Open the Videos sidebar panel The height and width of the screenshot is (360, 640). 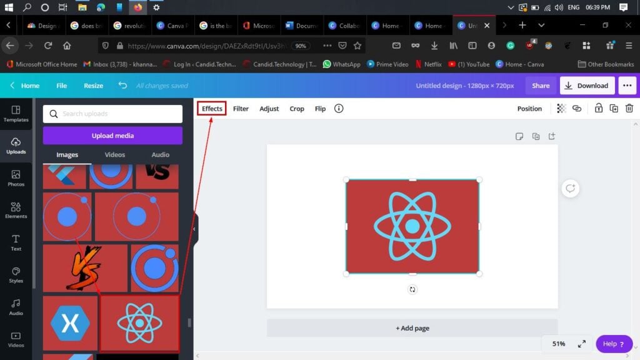[16, 339]
